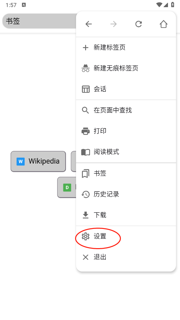Click the printer icon for 打印

click(86, 131)
